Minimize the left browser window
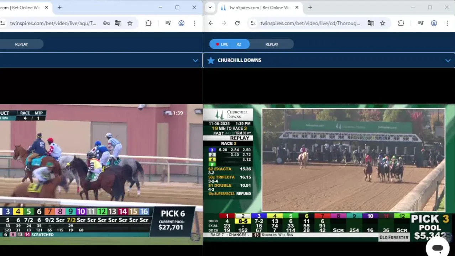 (160, 7)
